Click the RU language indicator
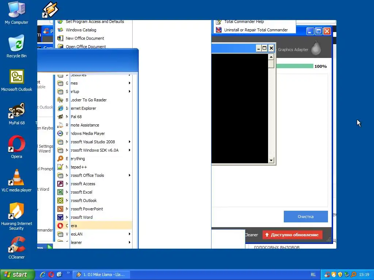Image resolution: width=374 pixels, height=280 pixels. click(x=313, y=275)
